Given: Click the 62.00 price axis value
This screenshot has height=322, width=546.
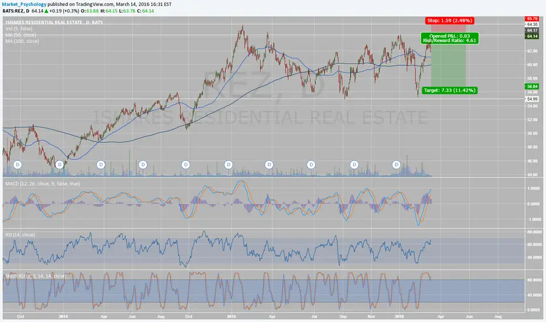Looking at the screenshot, I should [532, 51].
